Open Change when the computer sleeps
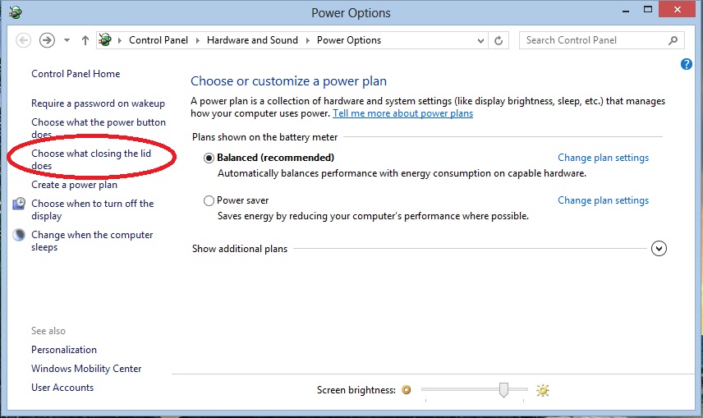703x418 pixels. click(92, 241)
